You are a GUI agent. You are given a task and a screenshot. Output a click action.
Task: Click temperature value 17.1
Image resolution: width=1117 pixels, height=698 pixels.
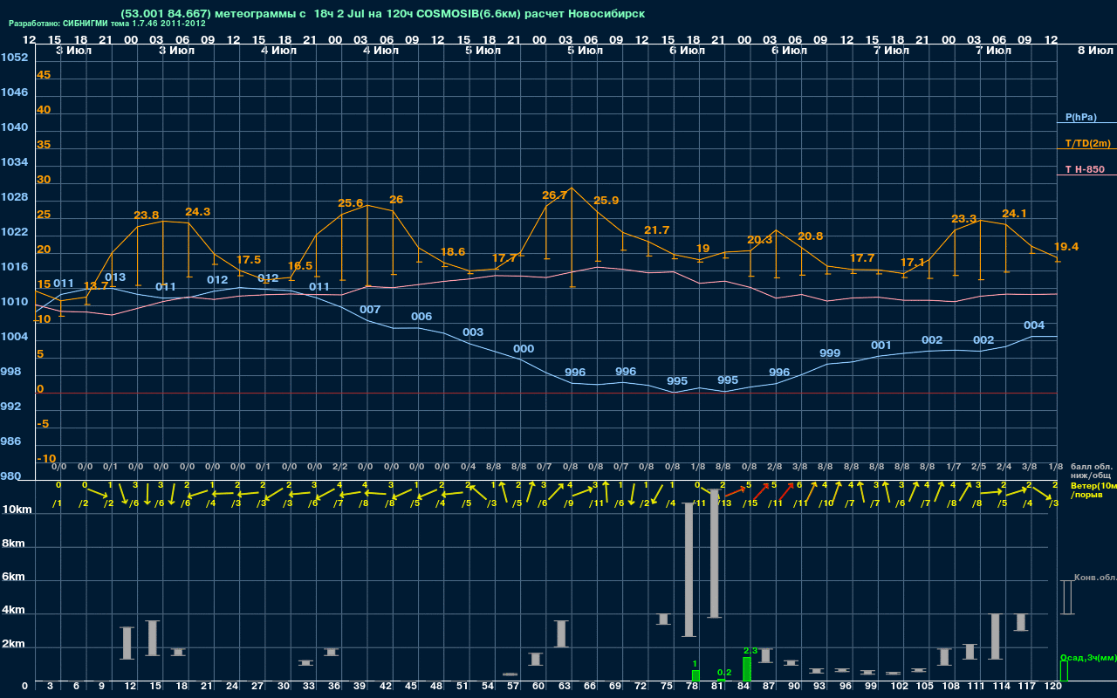pos(912,263)
